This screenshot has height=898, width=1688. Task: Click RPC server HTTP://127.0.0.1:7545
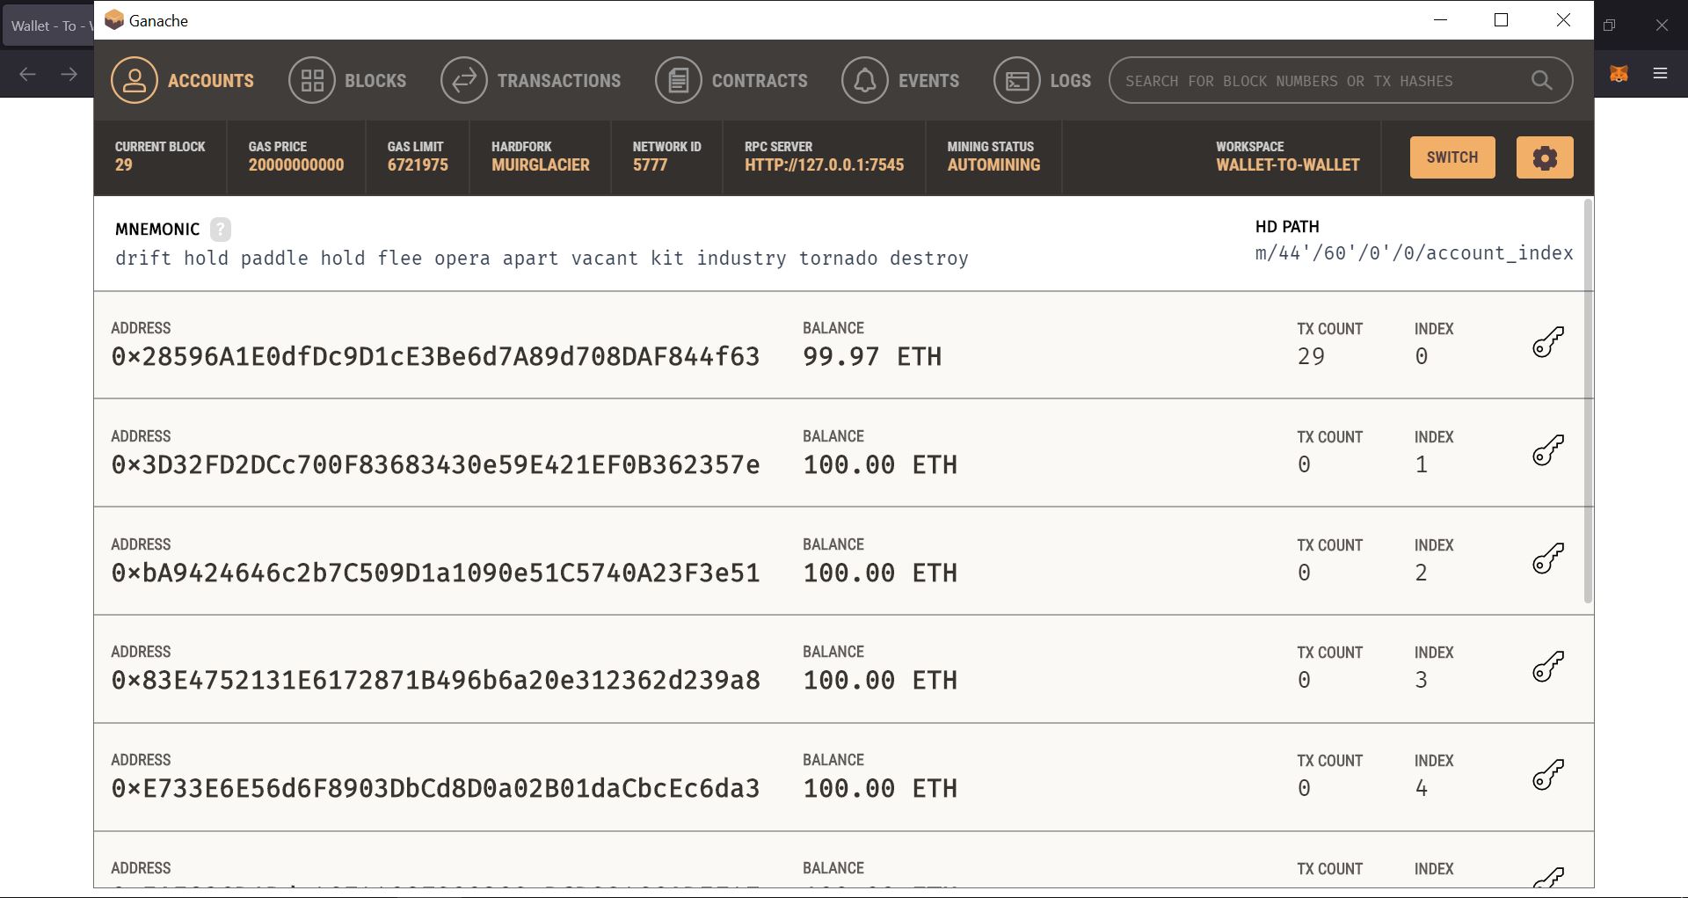point(824,164)
